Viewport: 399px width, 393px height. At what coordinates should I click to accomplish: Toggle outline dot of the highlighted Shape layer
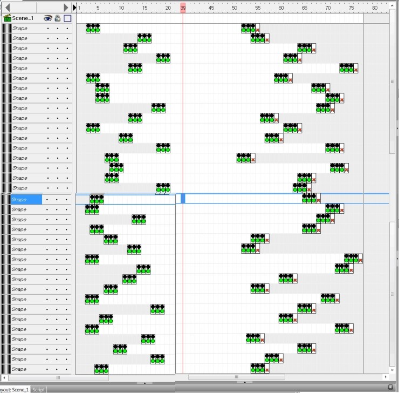tap(66, 200)
